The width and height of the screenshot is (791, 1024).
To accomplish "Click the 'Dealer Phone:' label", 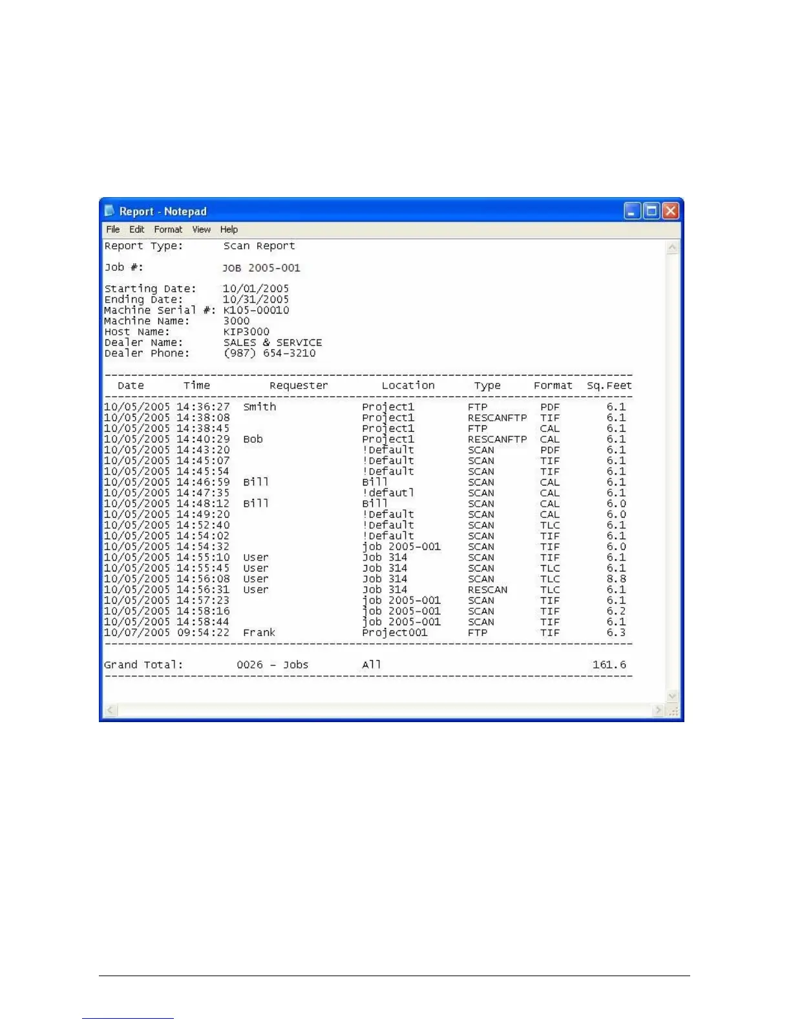I will tap(147, 354).
